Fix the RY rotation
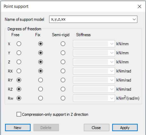 click(41, 80)
